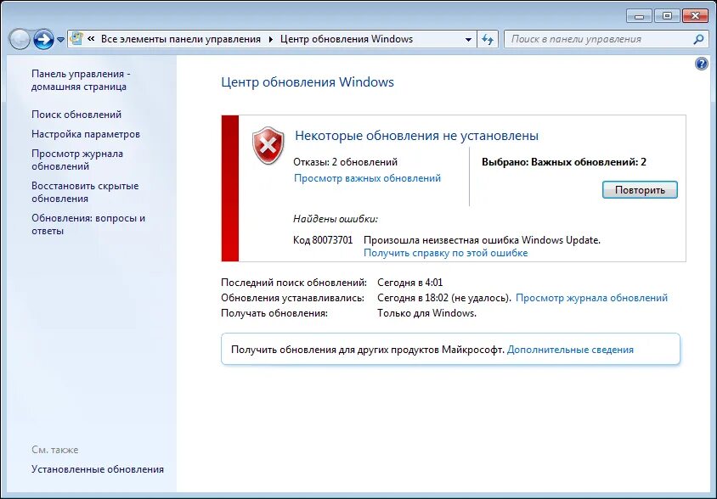Open 'Панель управления - домашняя страница' link
The height and width of the screenshot is (499, 717).
(x=81, y=81)
